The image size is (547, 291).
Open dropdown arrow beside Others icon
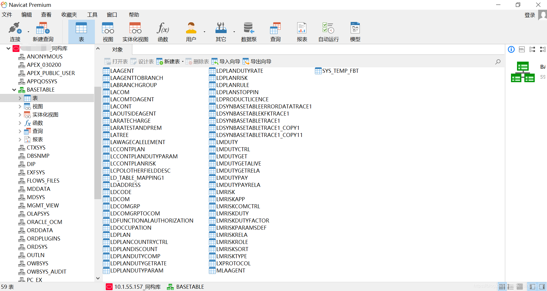(x=234, y=32)
